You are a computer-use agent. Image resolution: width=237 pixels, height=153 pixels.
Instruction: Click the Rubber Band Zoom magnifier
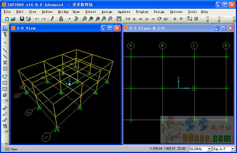click(x=85, y=19)
